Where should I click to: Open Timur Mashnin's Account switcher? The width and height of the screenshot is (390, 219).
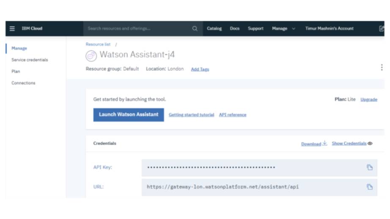click(329, 29)
